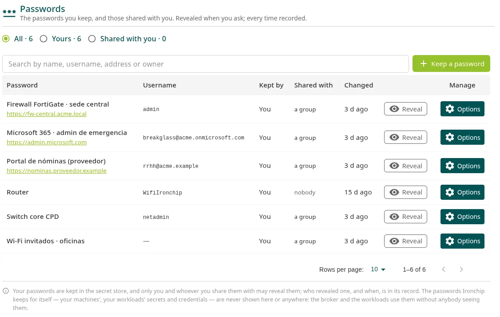Click the Username column header

pyautogui.click(x=159, y=85)
